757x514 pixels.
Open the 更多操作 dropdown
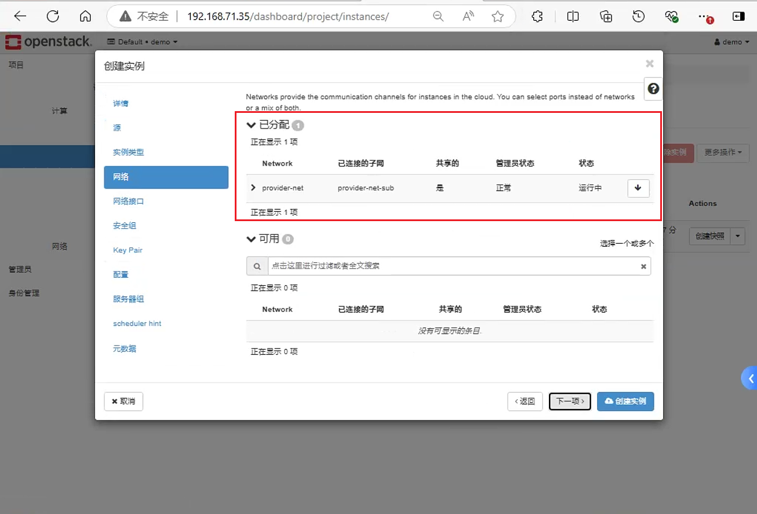[723, 152]
